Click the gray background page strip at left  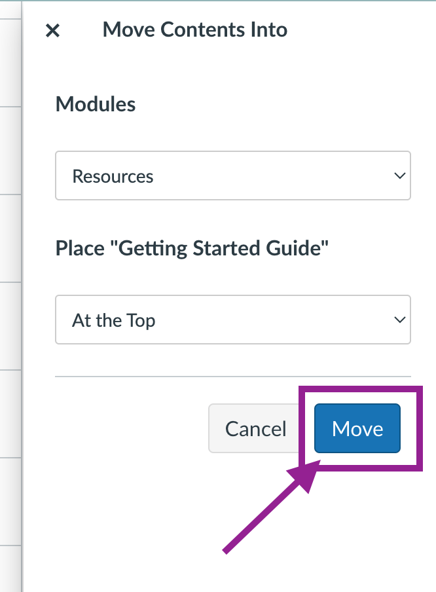pos(10,296)
